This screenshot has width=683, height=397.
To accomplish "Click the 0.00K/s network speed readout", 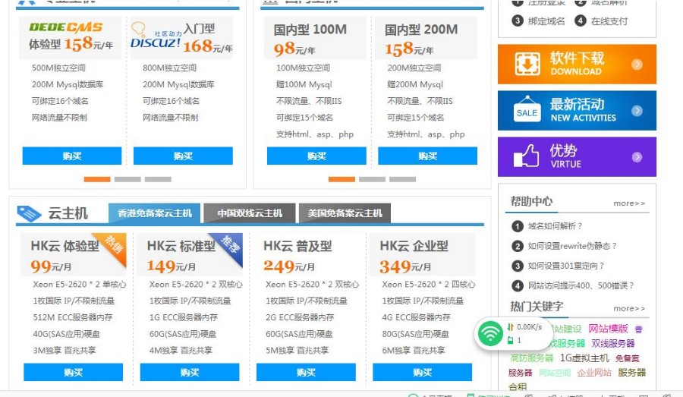I will click(529, 327).
